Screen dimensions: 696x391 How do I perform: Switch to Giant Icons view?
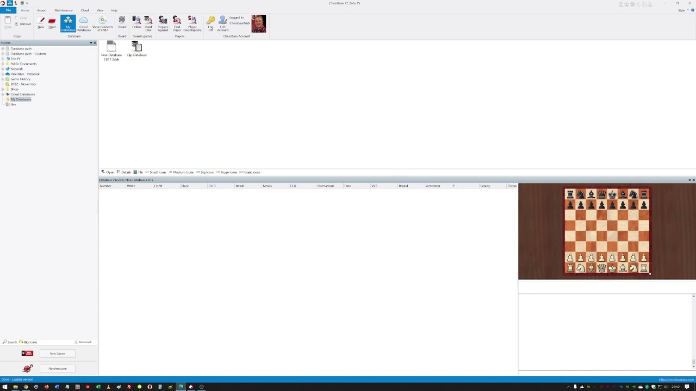[250, 172]
